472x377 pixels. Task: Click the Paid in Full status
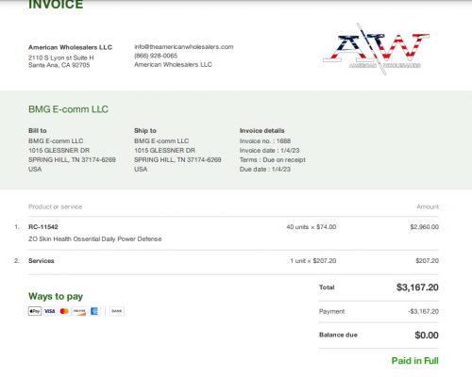[x=414, y=361]
